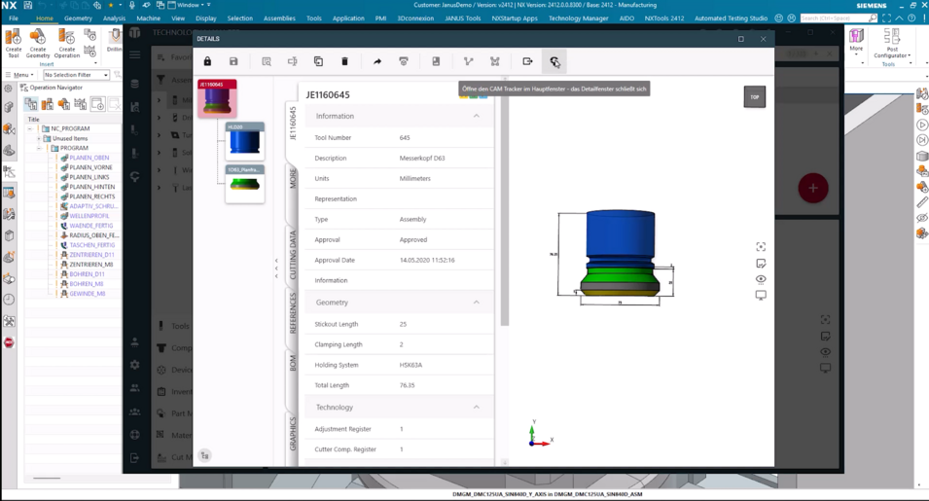The image size is (929, 501).
Task: Click the rename field icon in Details toolbar
Action: (x=293, y=61)
